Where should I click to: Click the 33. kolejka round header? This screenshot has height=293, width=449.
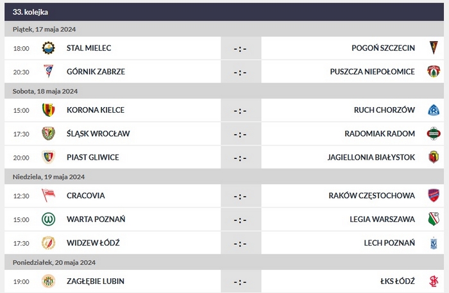[30, 12]
